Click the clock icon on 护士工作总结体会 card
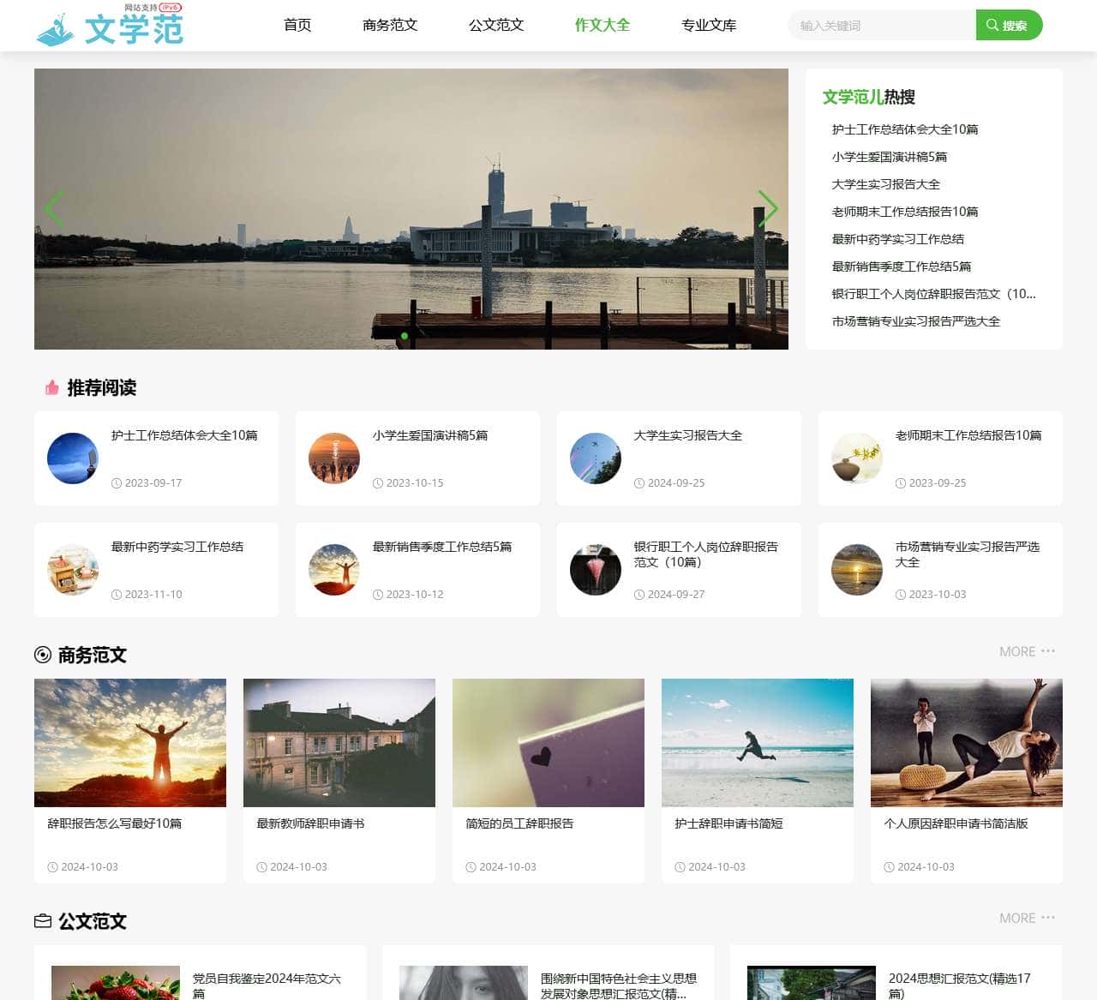The image size is (1097, 1000). click(x=115, y=482)
